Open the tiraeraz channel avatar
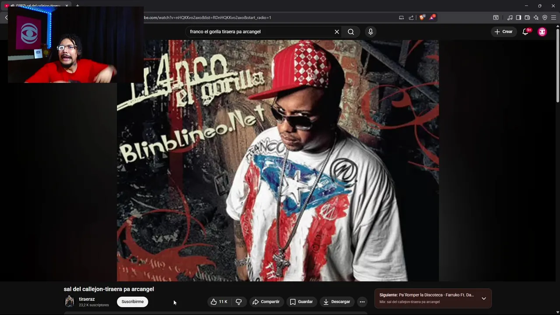The image size is (560, 315). (70, 301)
